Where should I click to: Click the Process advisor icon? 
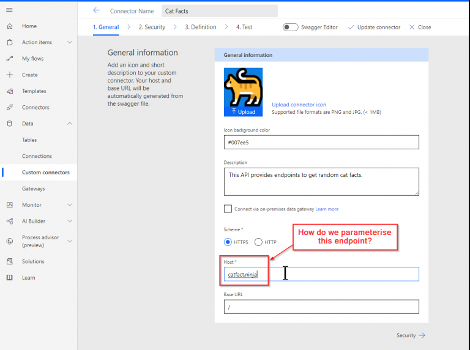(x=10, y=241)
